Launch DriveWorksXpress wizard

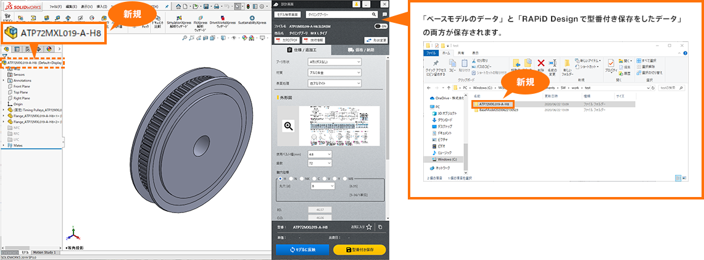click(x=222, y=23)
